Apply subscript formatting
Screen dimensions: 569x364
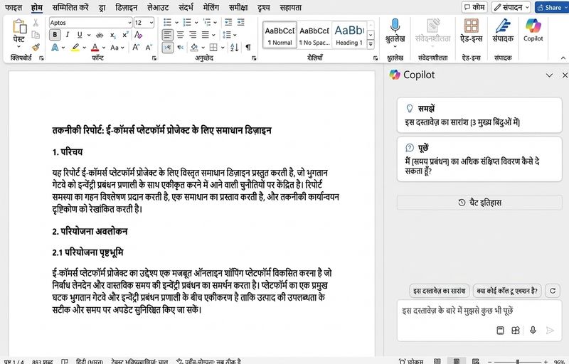113,35
